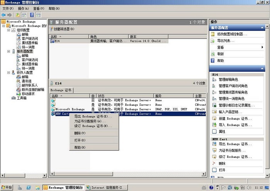Expand the 查看 submenu arrow in actions
The height and width of the screenshot is (191, 270).
262,47
